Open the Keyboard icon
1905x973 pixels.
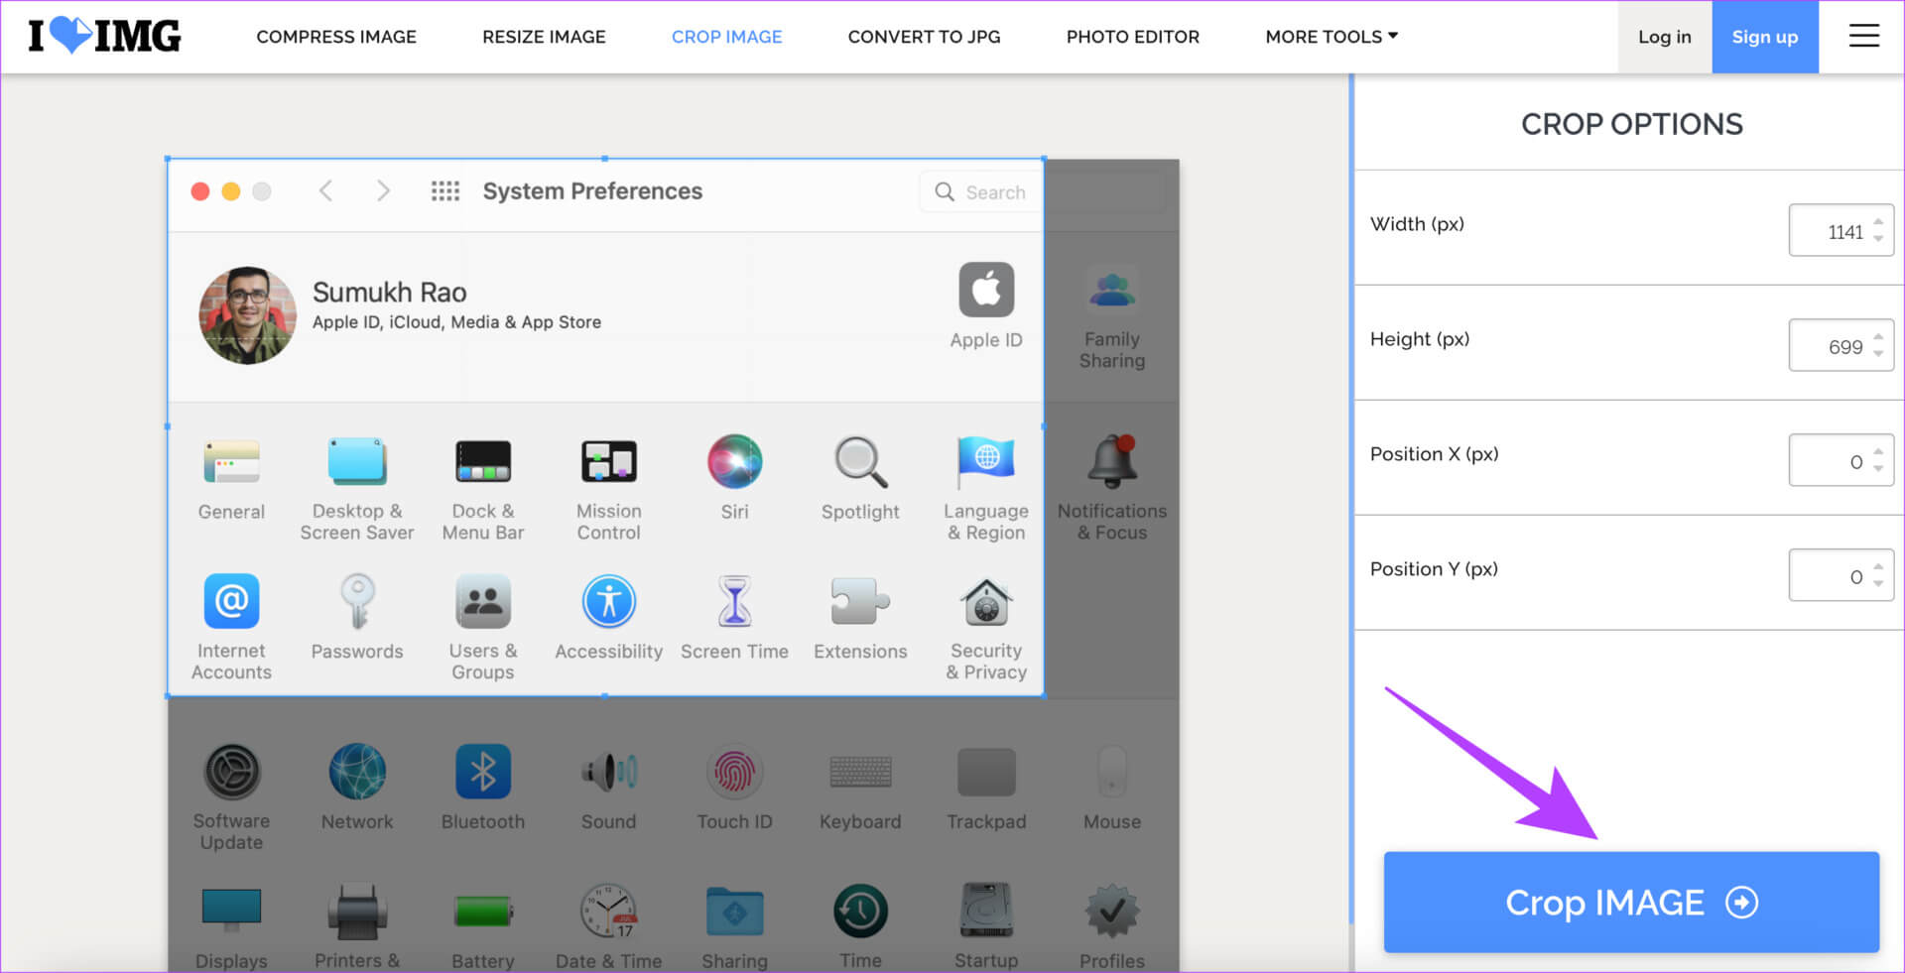(x=860, y=772)
